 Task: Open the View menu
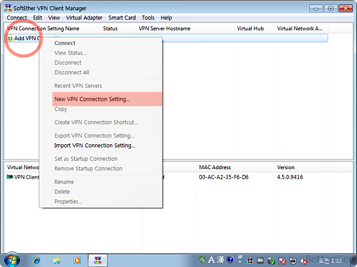point(54,18)
